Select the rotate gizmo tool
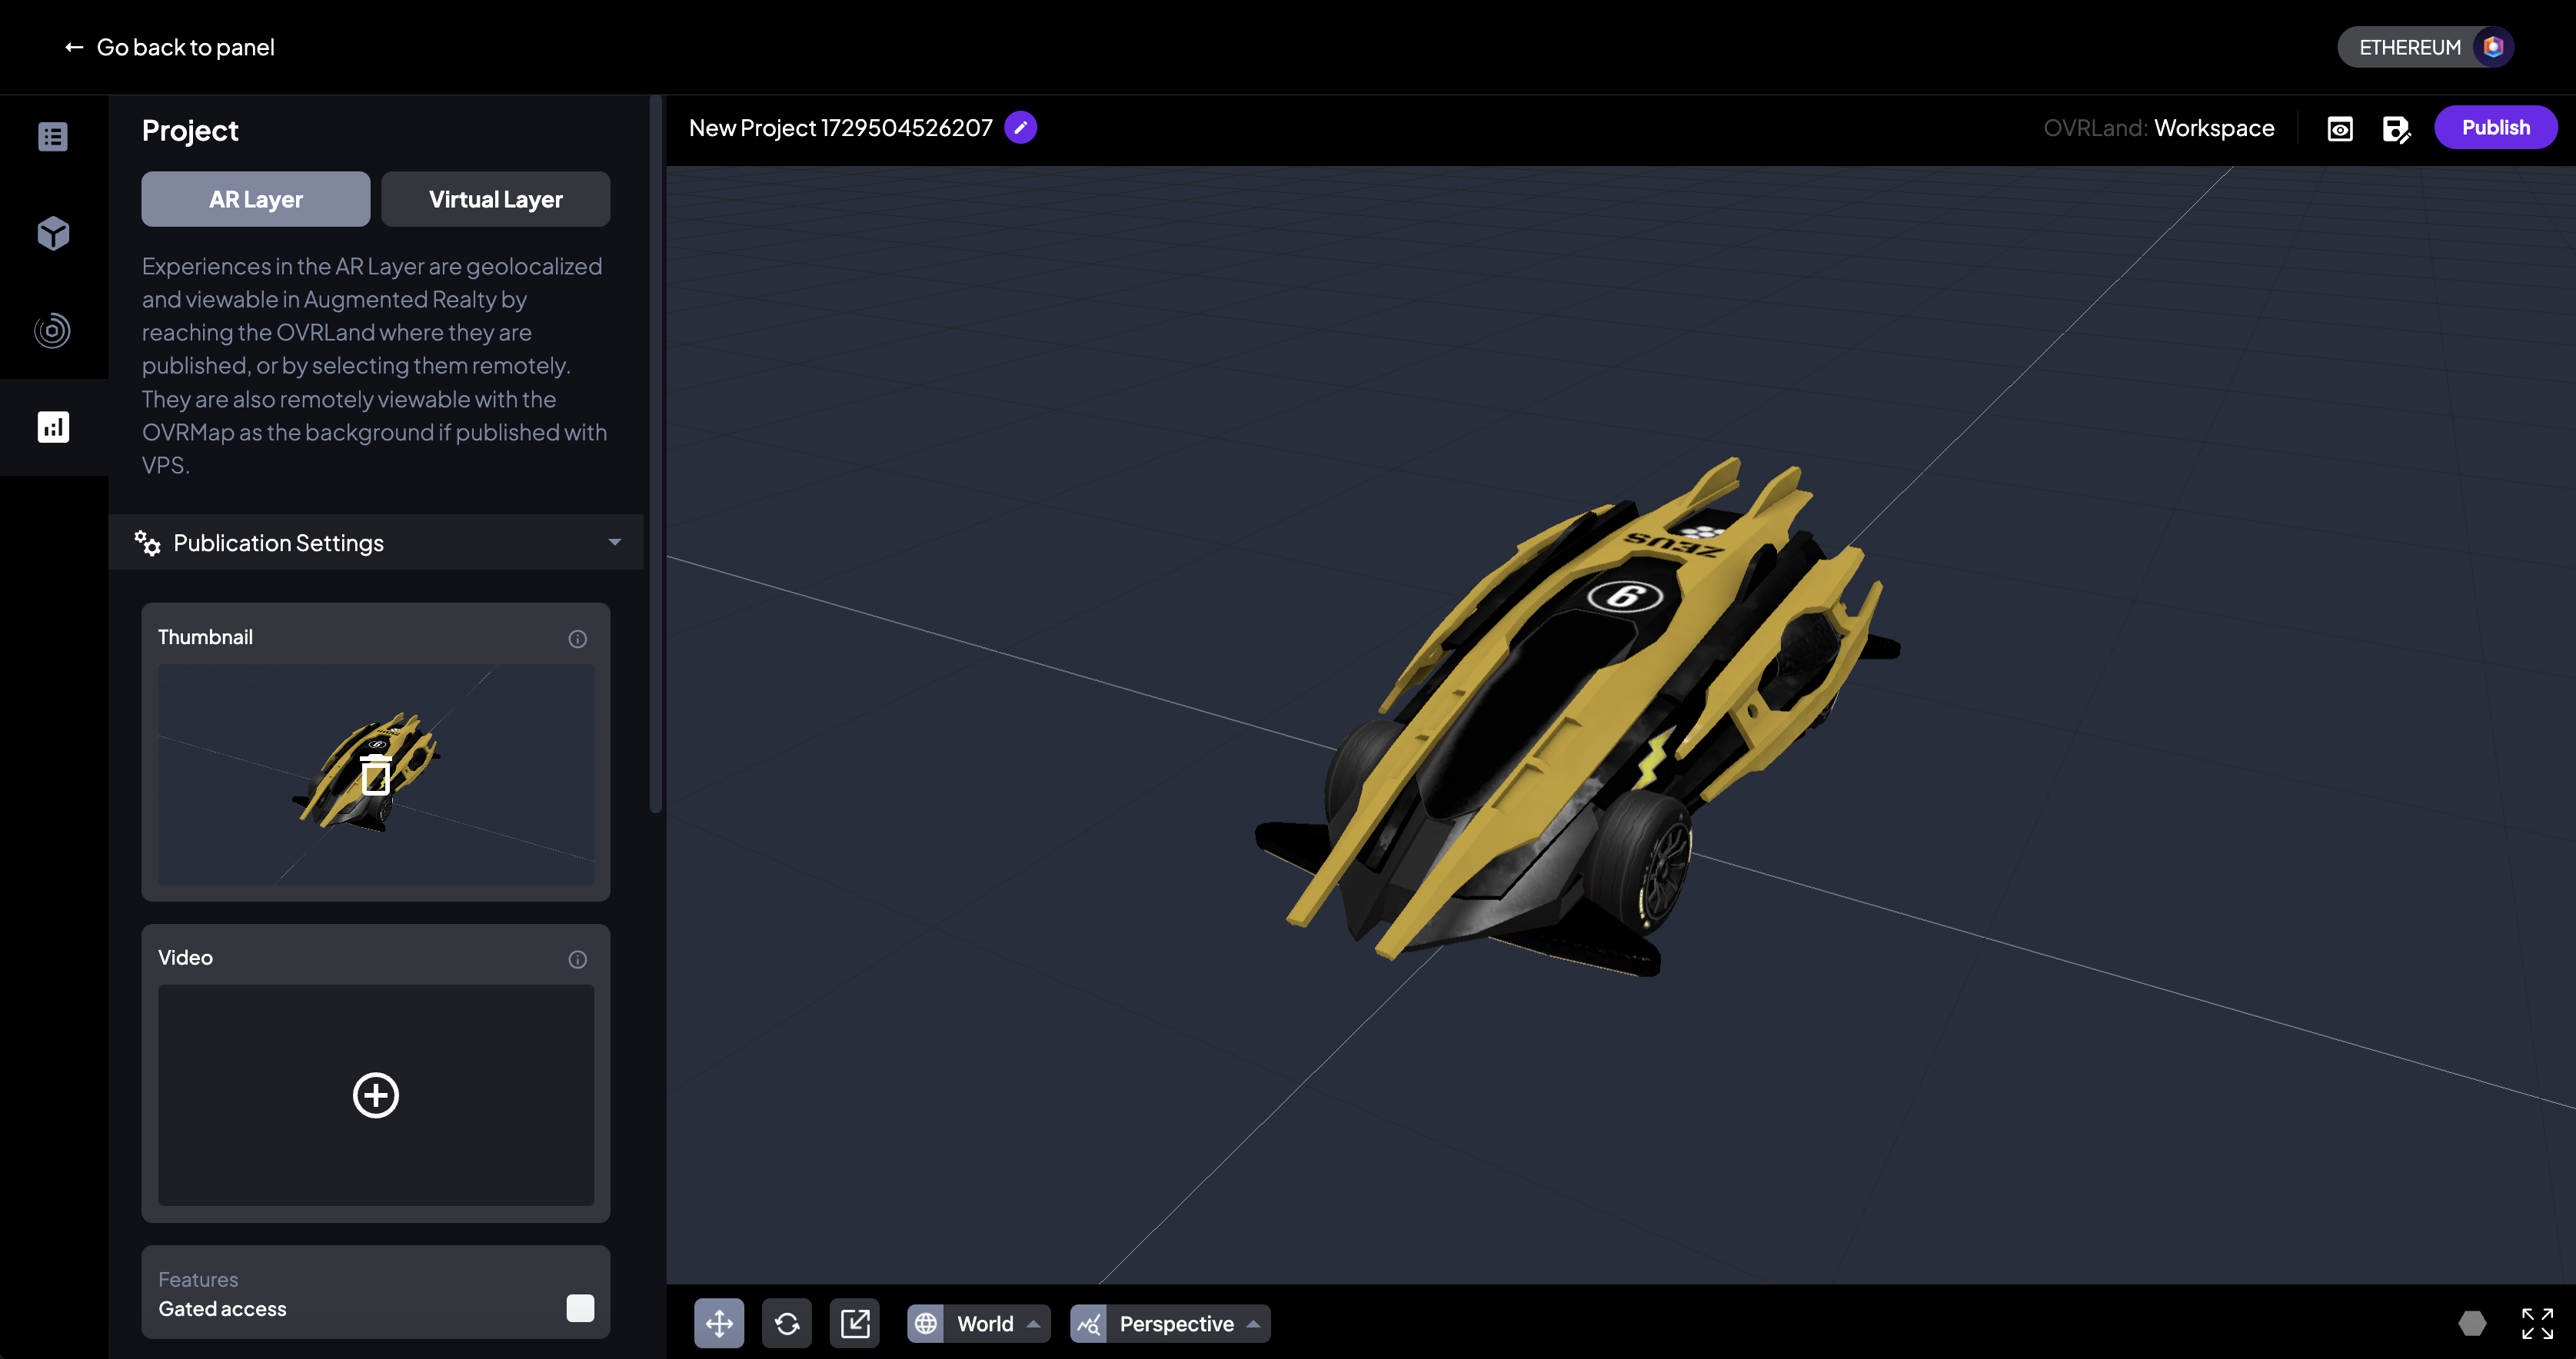 [787, 1324]
